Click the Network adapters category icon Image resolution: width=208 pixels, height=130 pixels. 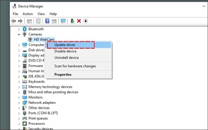pyautogui.click(x=25, y=102)
